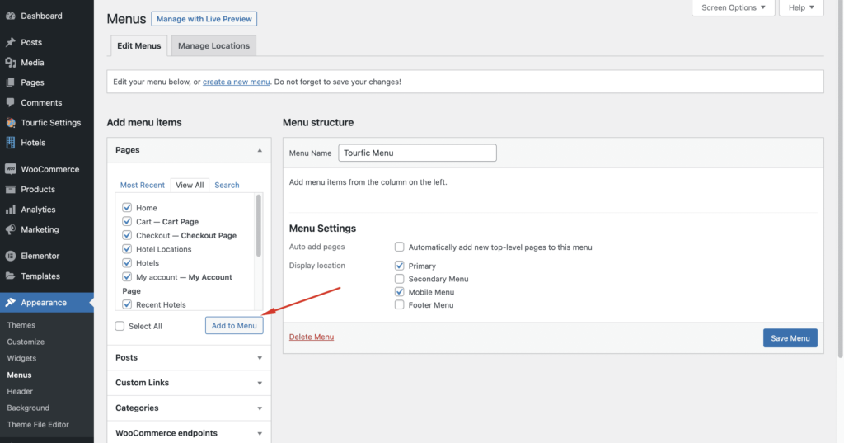Open the Widgets submenu item
Image resolution: width=844 pixels, height=443 pixels.
(21, 358)
